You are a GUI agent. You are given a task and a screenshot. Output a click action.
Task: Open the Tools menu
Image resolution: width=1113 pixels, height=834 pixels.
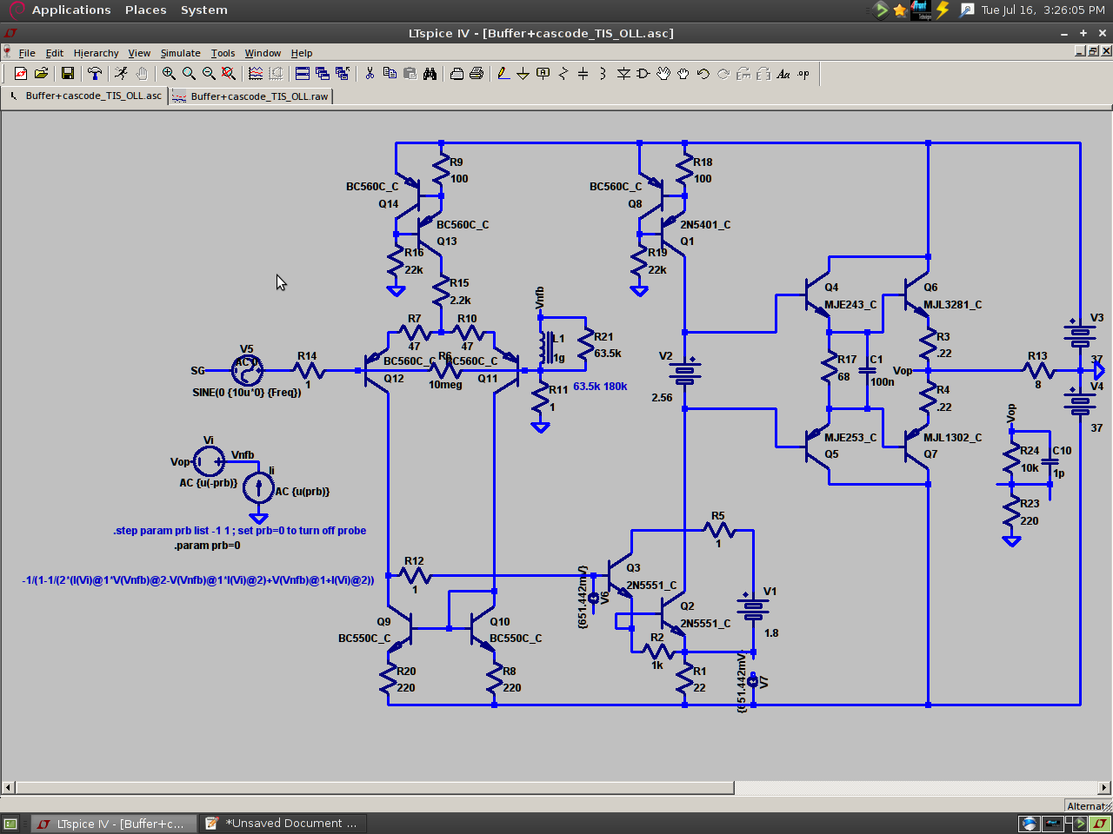tap(223, 53)
